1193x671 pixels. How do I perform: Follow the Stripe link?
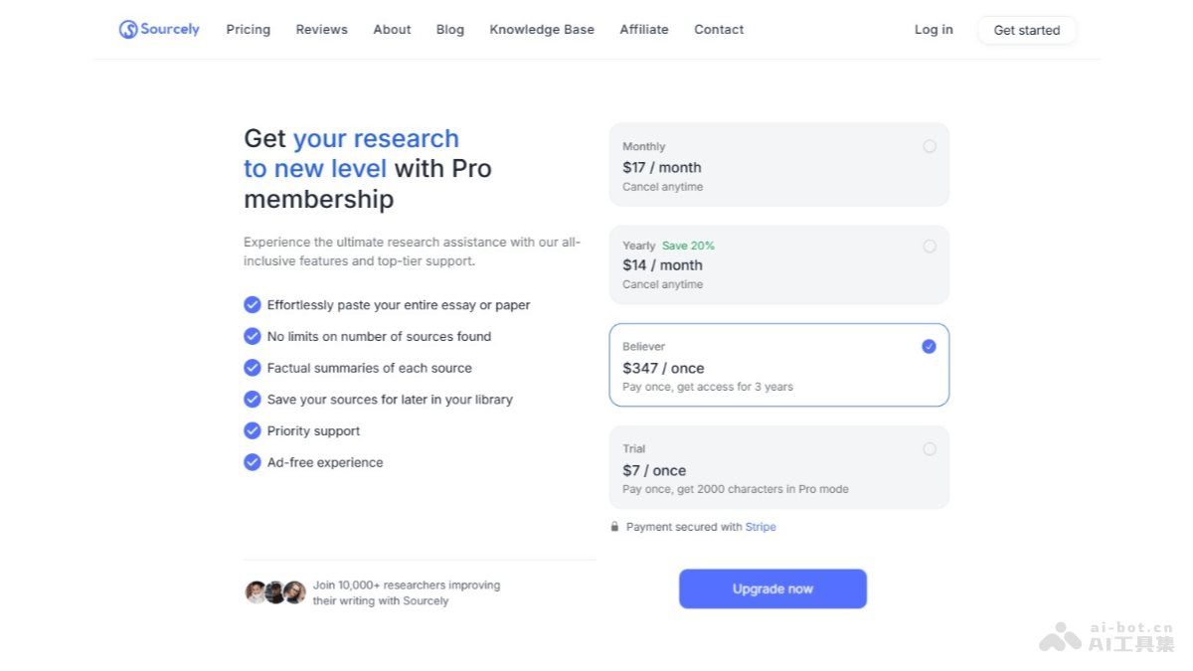click(761, 527)
